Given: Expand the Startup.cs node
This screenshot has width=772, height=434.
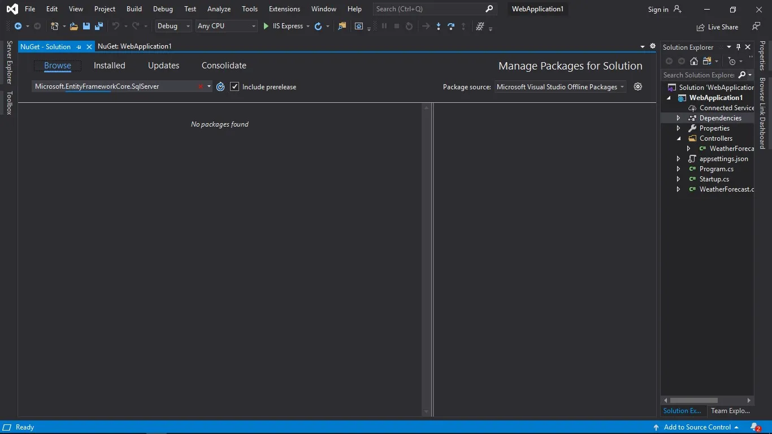Looking at the screenshot, I should [679, 179].
